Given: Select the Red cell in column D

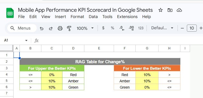Looking at the screenshot, I should [x=73, y=74].
